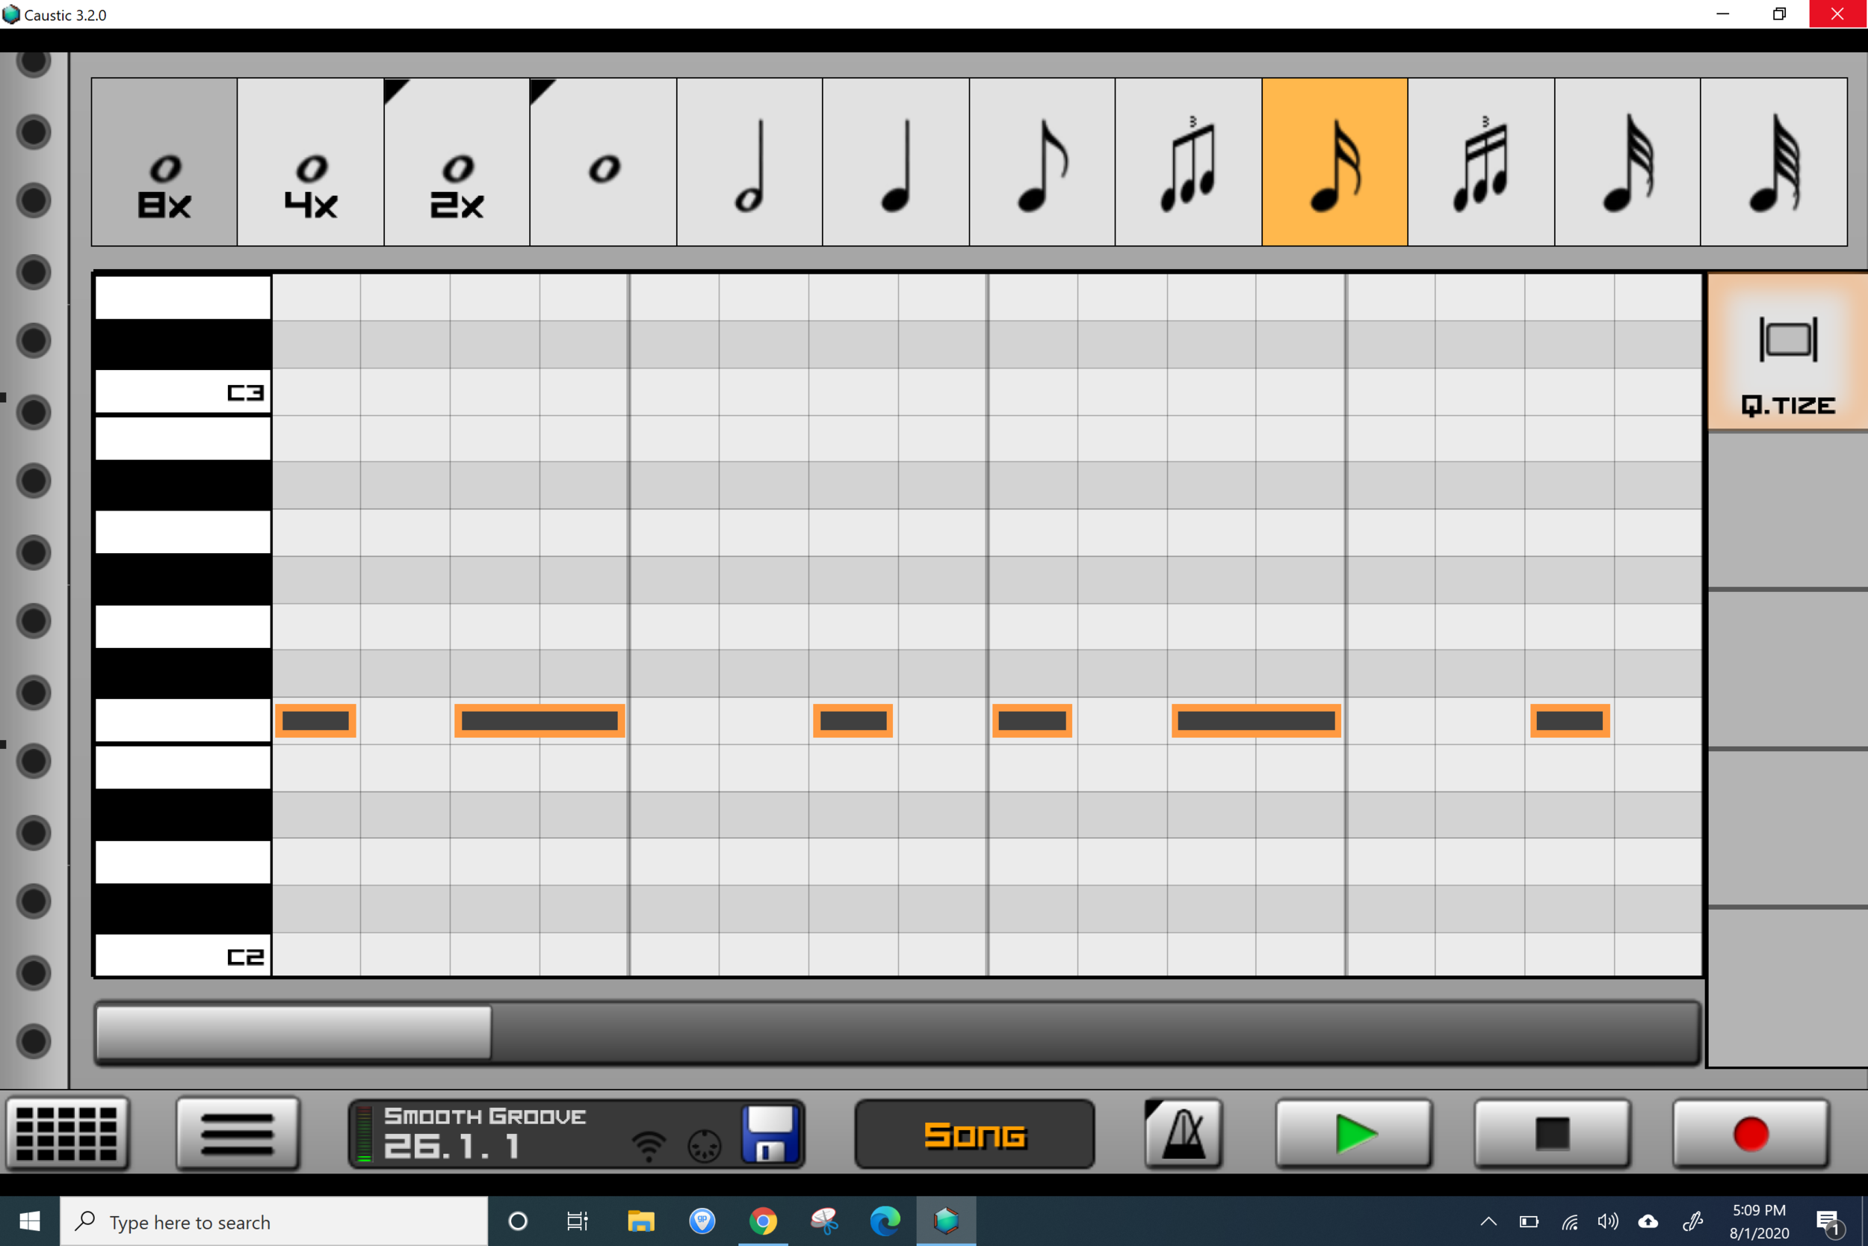Open the machine rack grid view
Screen dimensions: 1868x1246
tap(67, 1134)
